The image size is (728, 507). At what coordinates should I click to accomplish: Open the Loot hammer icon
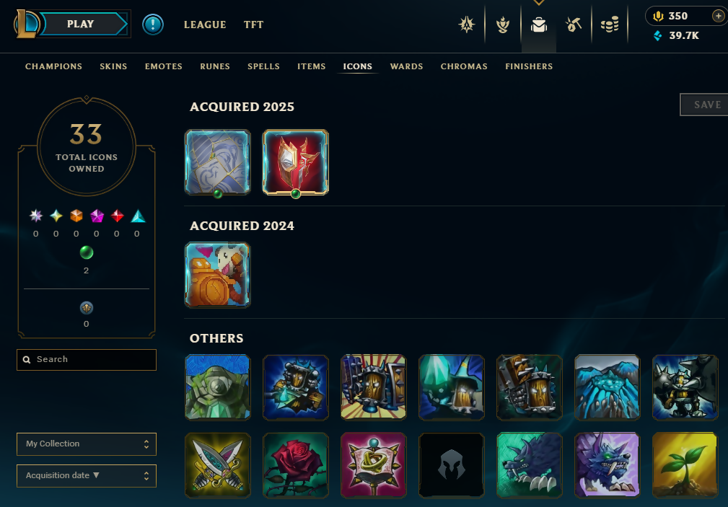tap(574, 25)
